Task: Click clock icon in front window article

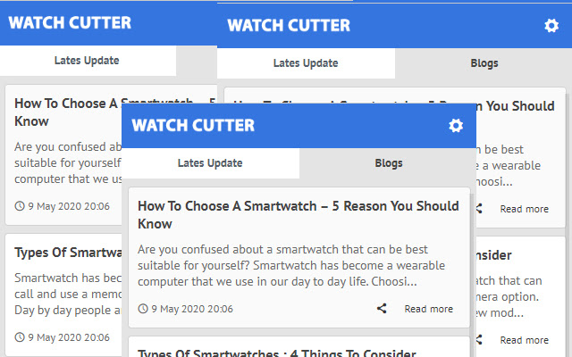Action: point(143,309)
